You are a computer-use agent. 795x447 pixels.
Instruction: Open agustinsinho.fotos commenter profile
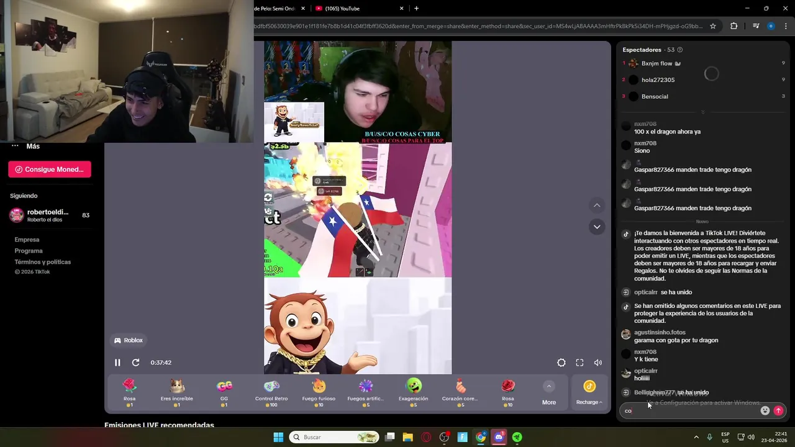pos(660,333)
